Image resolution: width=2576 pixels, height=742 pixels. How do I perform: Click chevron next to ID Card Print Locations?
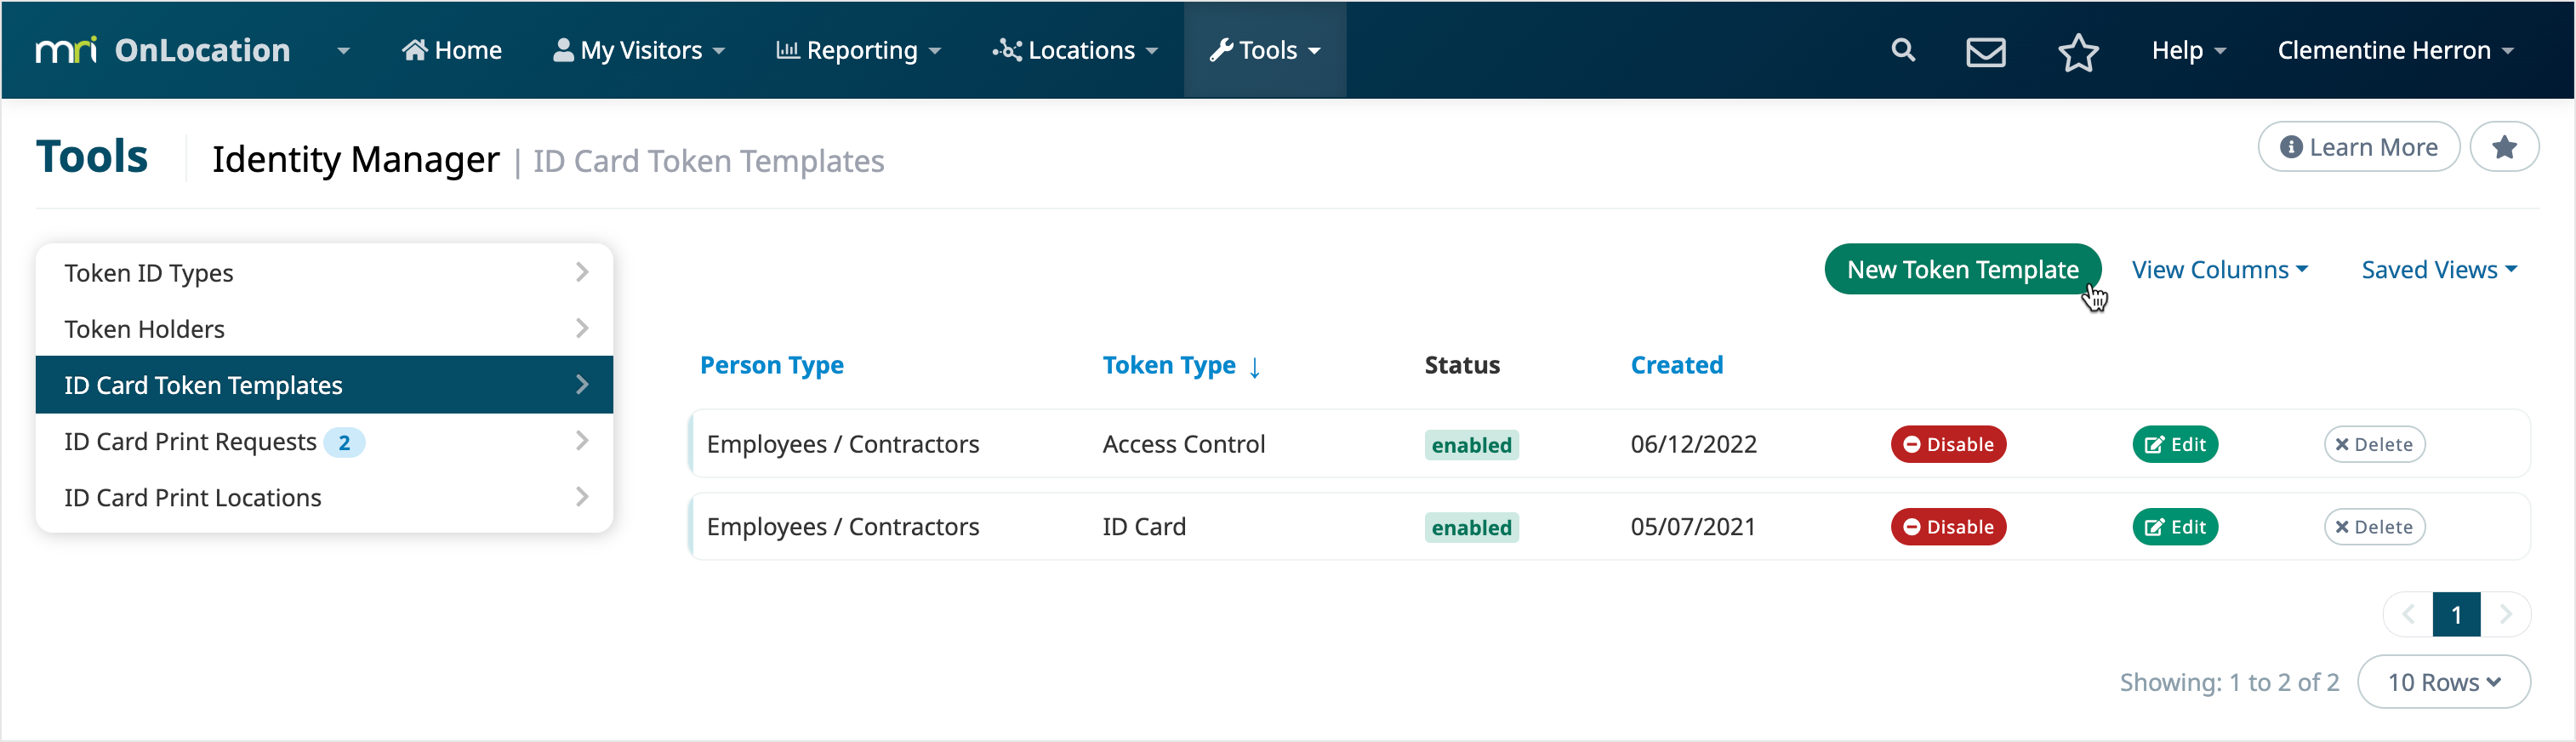coord(582,496)
